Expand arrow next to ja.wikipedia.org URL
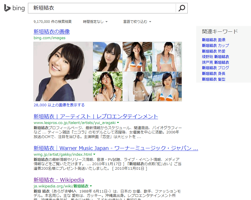 coord(91,186)
